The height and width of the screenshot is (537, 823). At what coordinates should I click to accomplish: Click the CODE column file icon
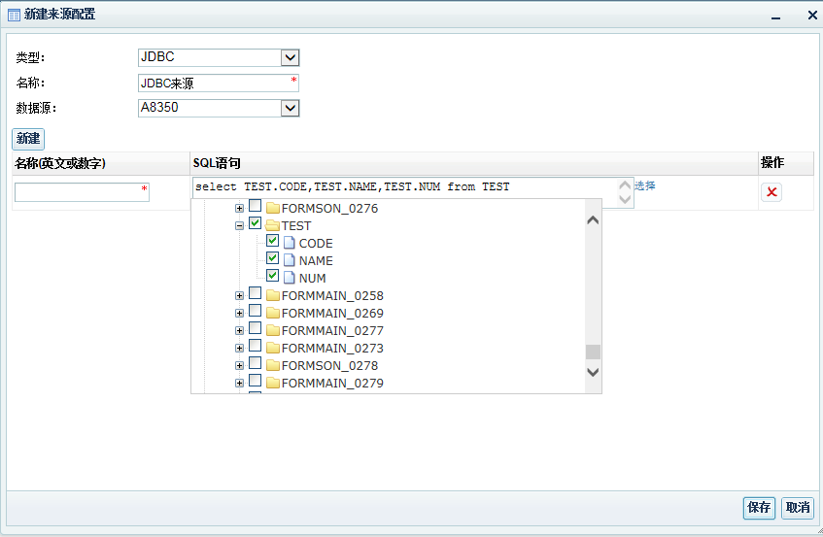pos(290,243)
